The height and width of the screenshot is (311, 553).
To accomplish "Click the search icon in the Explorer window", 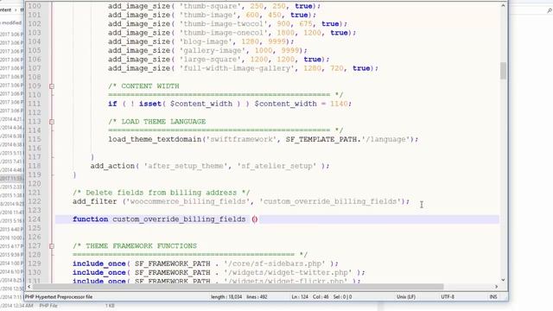I will click(550, 10).
